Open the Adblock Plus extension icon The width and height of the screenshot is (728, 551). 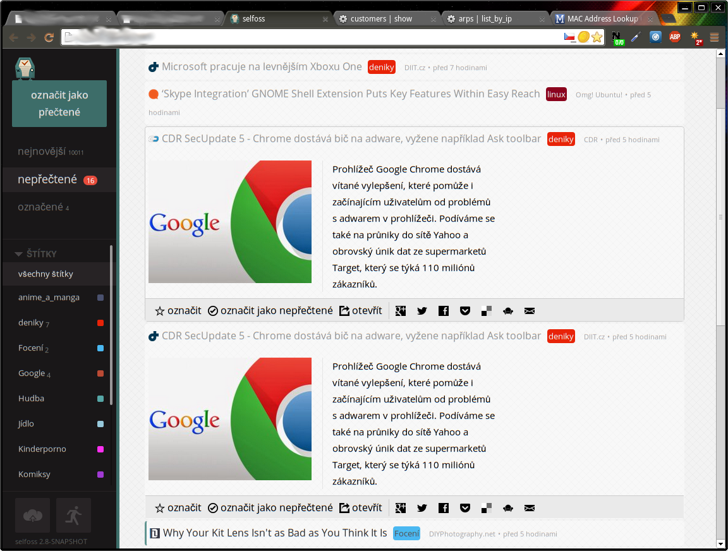point(675,37)
